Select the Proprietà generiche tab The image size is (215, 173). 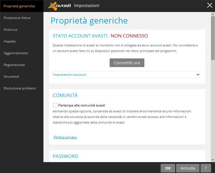click(19, 6)
